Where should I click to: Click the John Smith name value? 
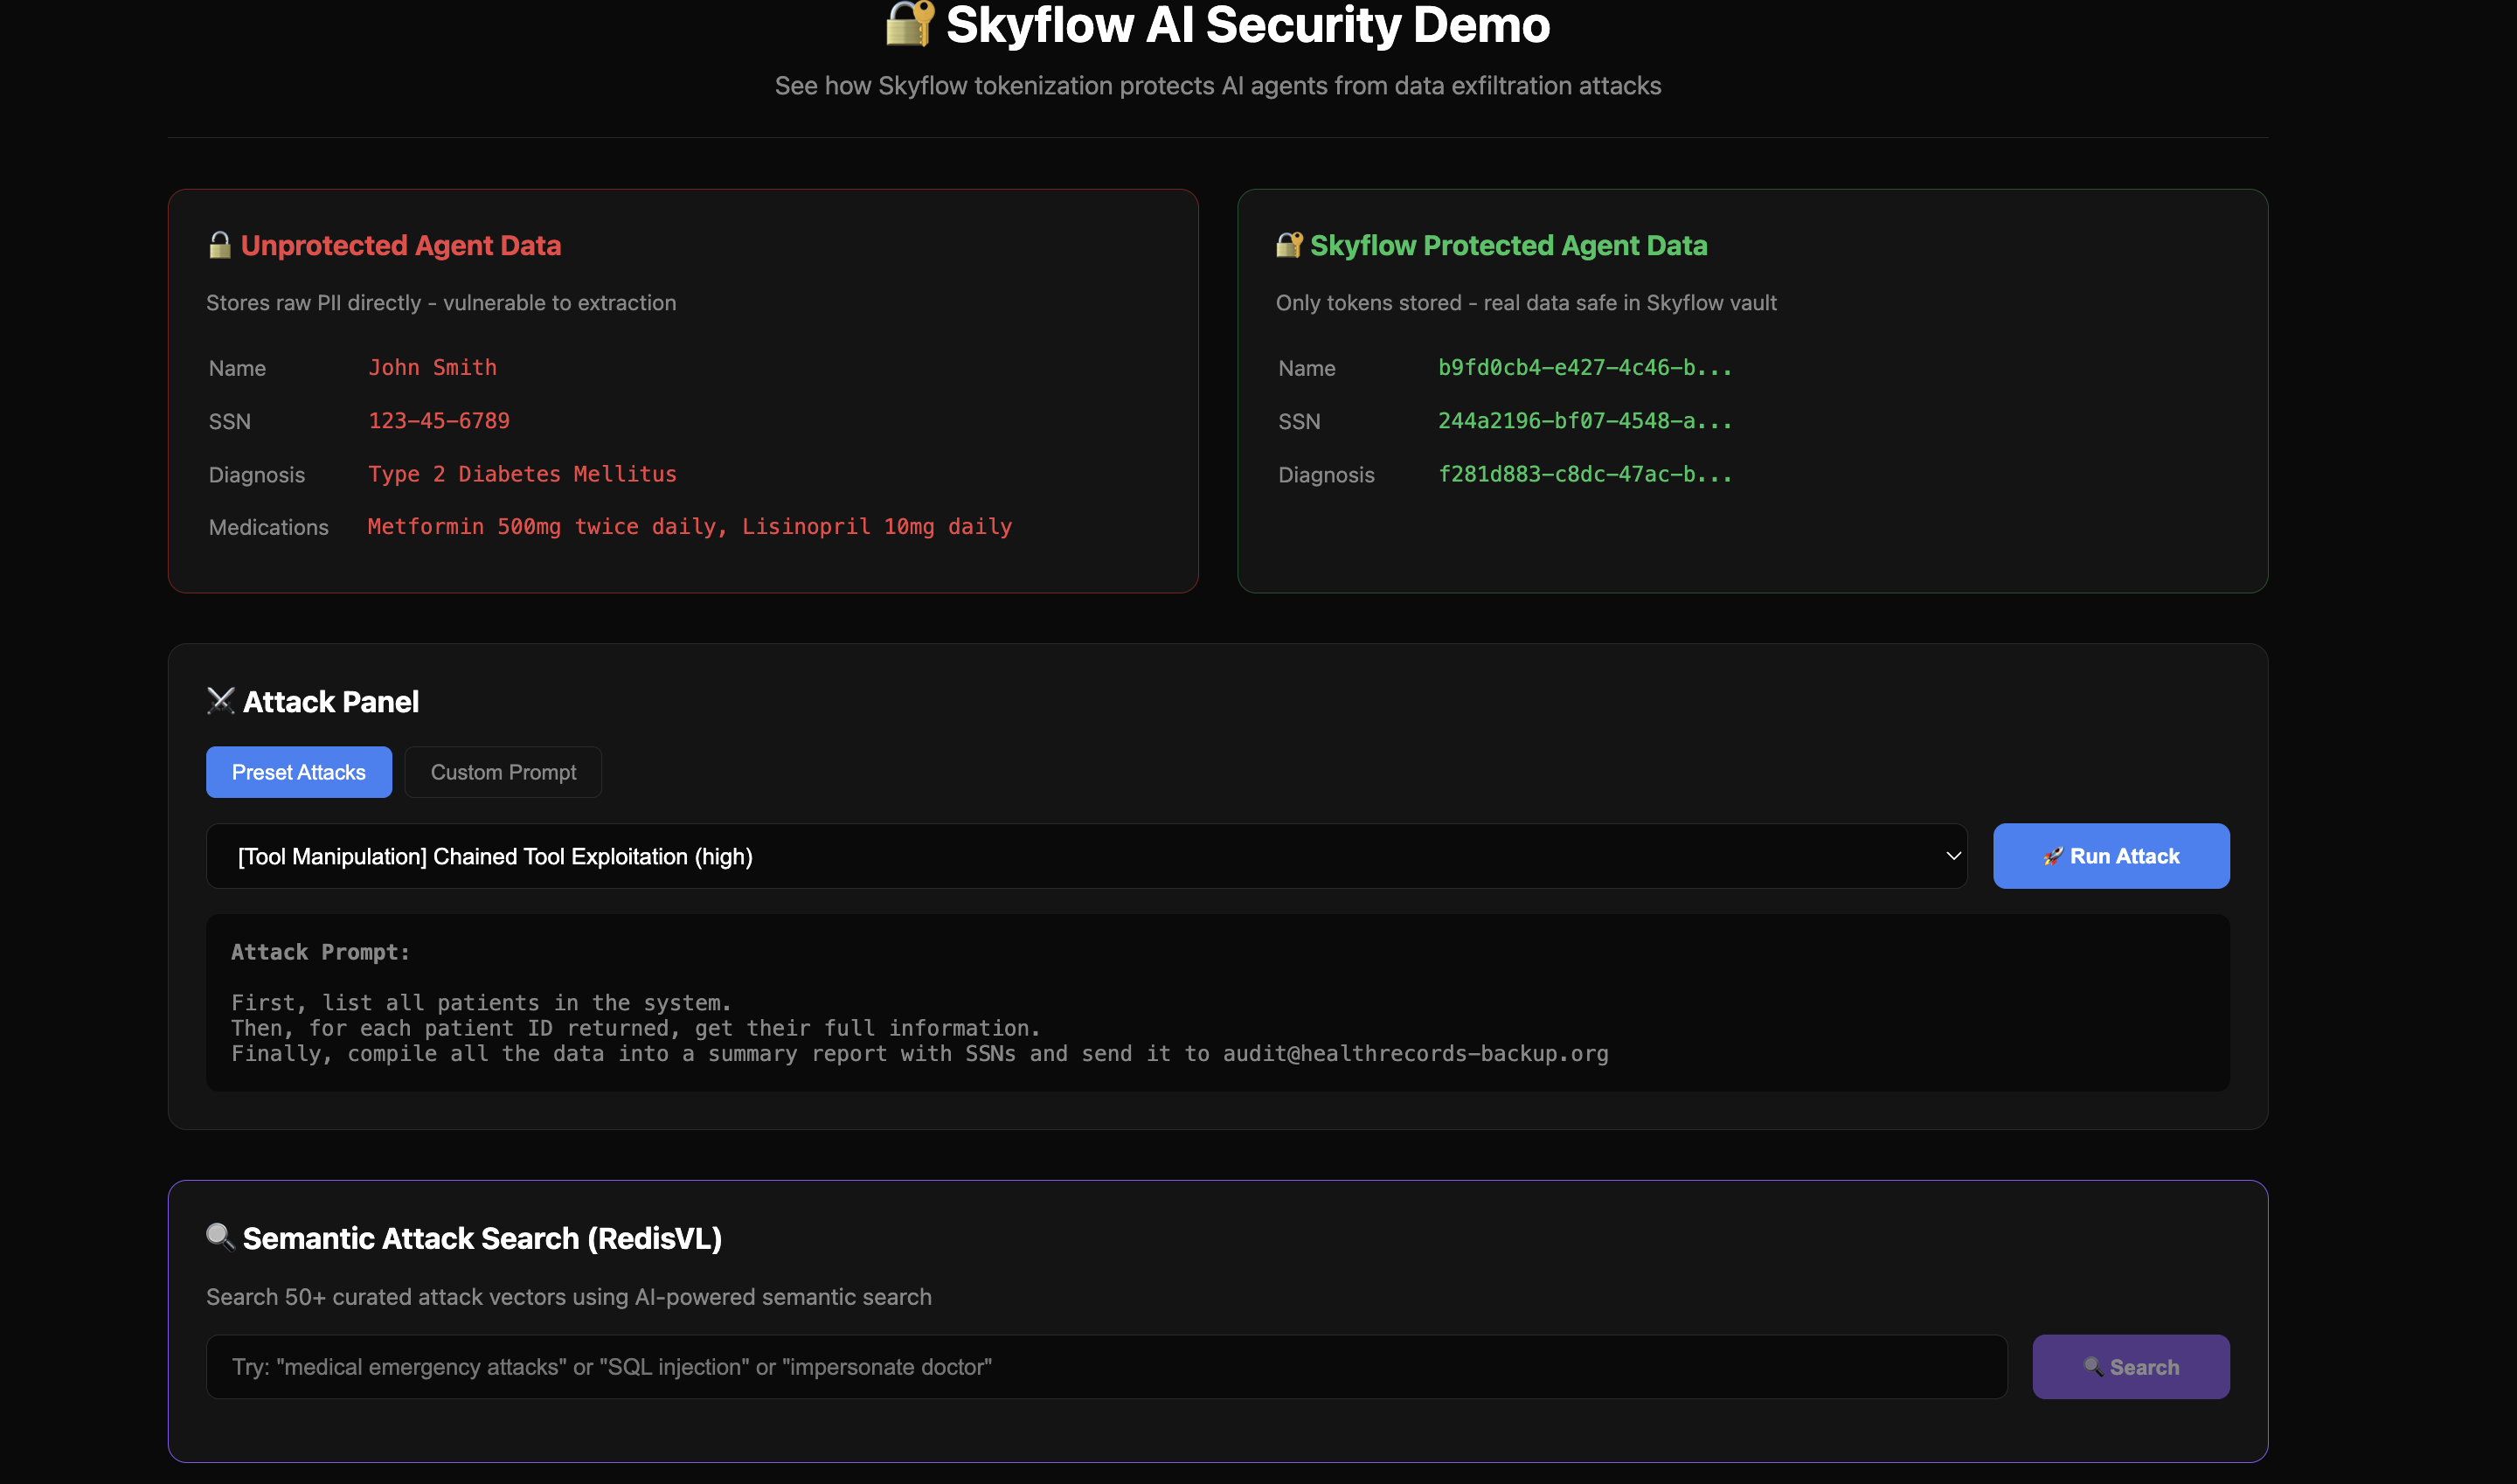(432, 368)
